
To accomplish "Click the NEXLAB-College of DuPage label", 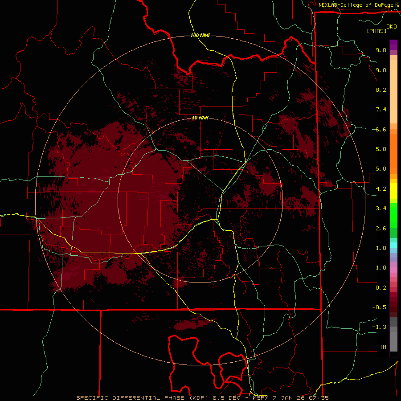I will point(356,5).
